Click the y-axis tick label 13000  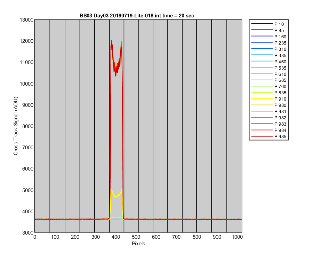coord(26,20)
